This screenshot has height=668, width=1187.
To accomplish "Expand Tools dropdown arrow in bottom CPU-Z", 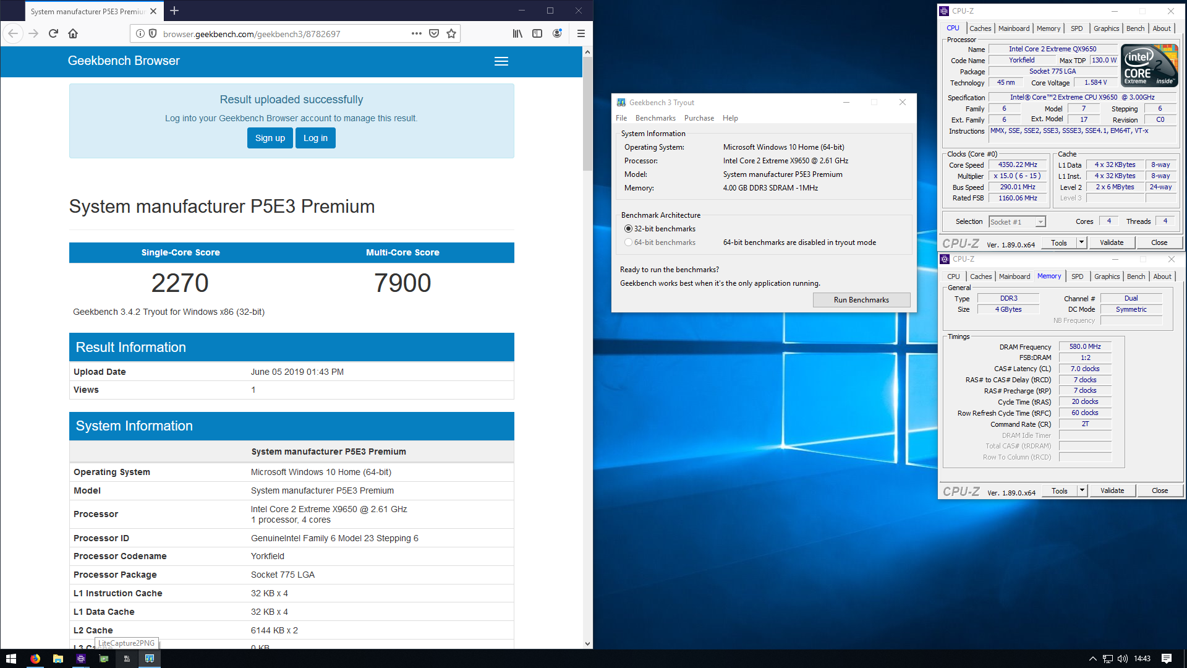I will (1083, 491).
